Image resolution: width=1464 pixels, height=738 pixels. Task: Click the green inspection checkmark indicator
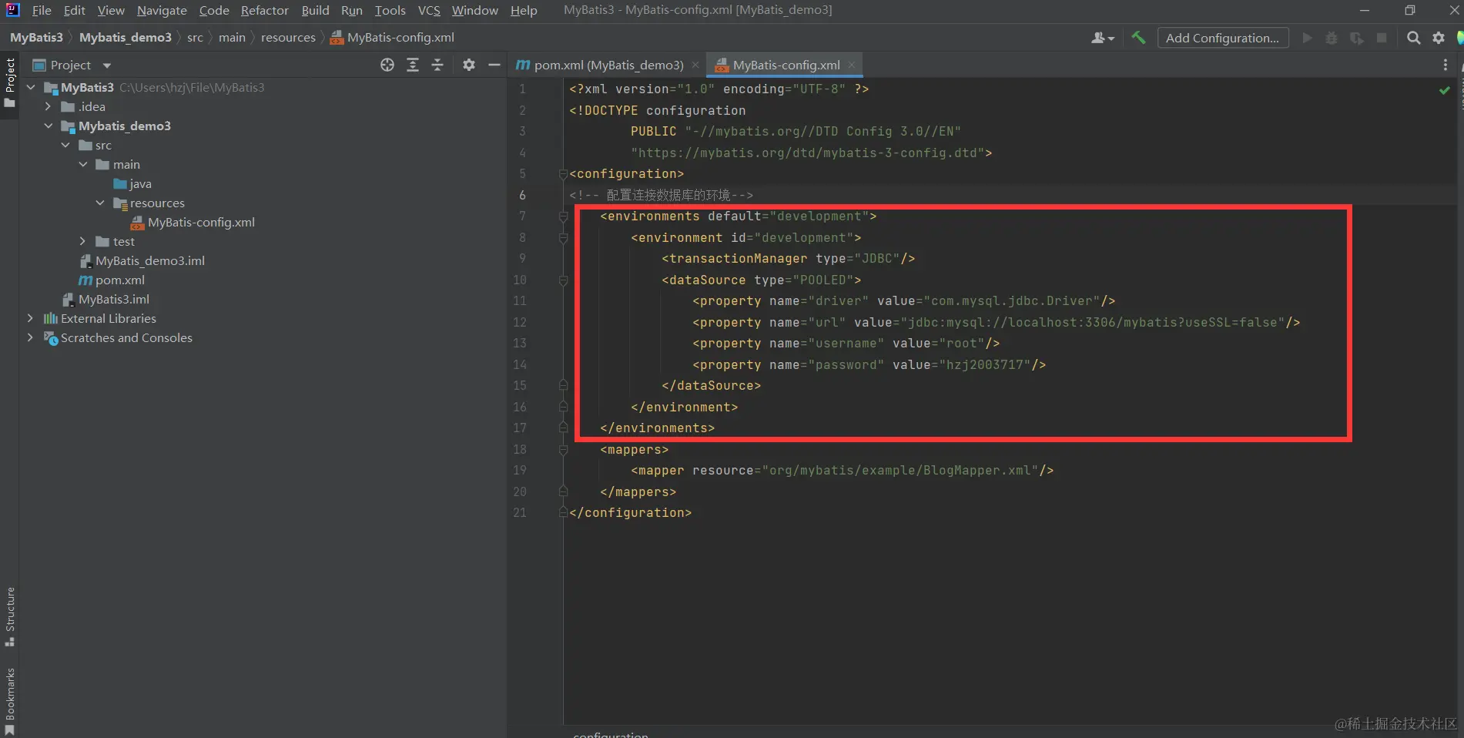pos(1445,90)
